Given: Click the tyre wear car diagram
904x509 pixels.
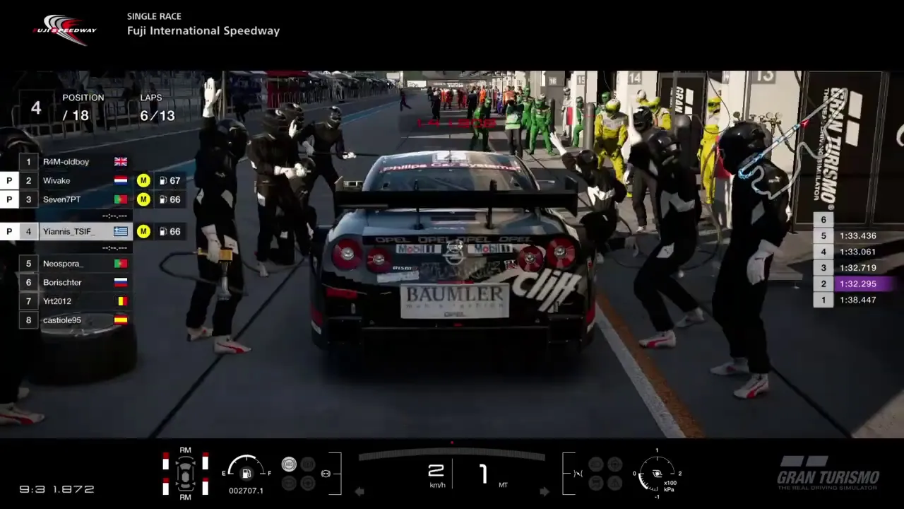Looking at the screenshot, I should click(185, 474).
